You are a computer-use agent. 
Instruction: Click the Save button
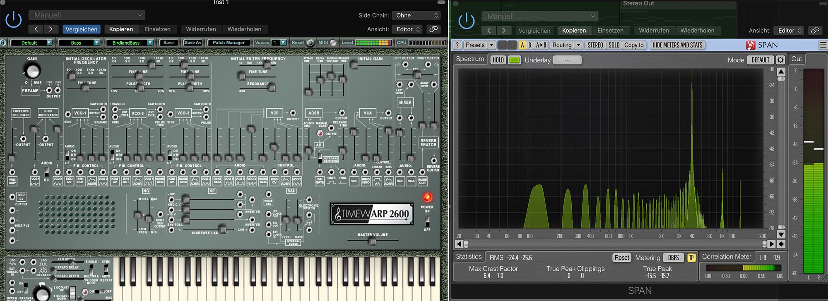click(168, 43)
